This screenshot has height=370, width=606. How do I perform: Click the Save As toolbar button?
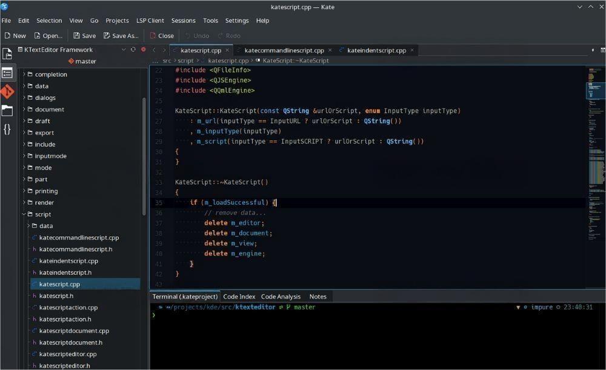(x=121, y=36)
